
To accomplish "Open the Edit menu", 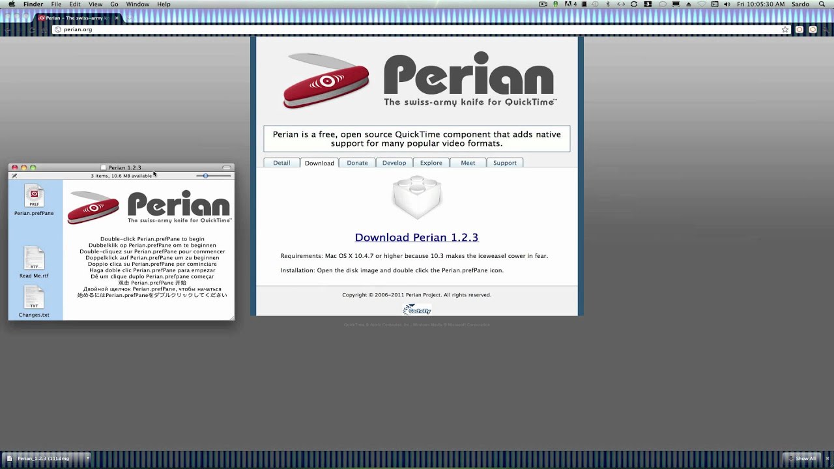I will pos(75,4).
